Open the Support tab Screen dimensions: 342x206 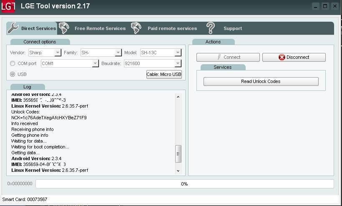[x=233, y=28]
